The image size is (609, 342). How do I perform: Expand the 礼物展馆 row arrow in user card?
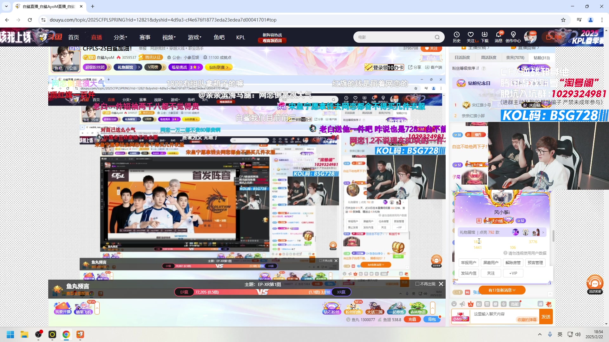coord(543,232)
